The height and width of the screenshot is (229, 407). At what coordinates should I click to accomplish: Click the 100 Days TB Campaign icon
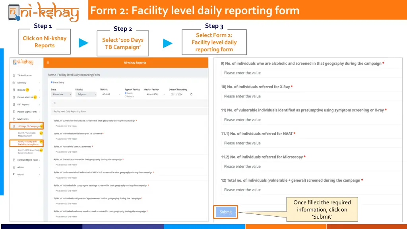(14, 126)
